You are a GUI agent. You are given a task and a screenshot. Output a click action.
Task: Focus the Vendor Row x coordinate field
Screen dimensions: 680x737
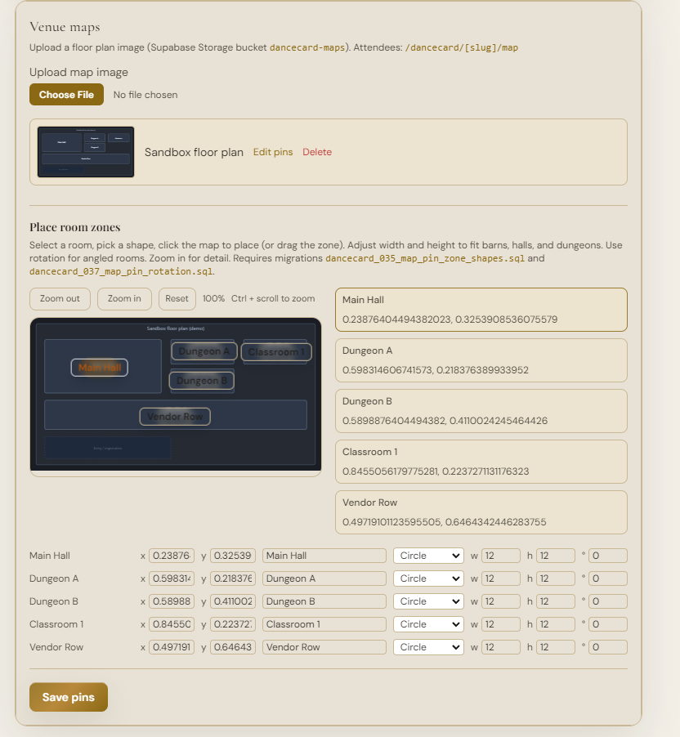point(172,647)
